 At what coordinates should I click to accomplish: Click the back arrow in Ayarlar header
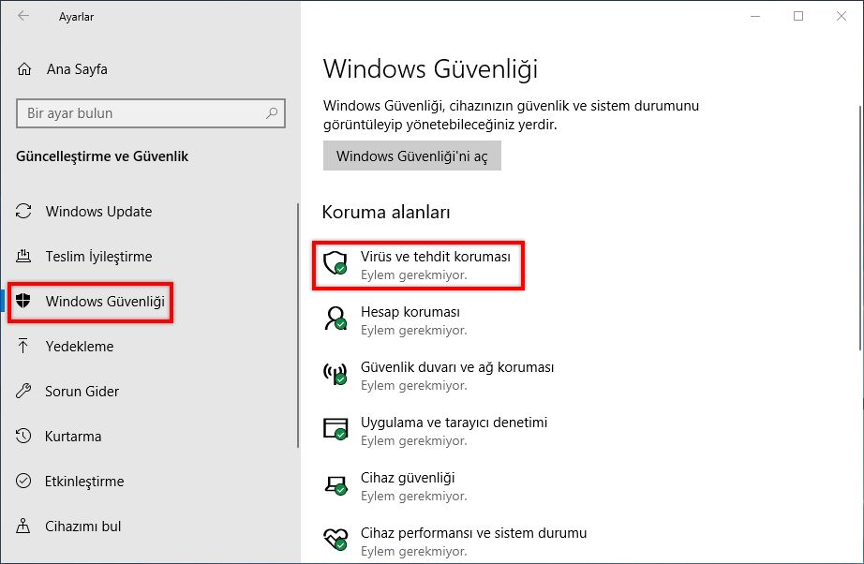point(24,17)
